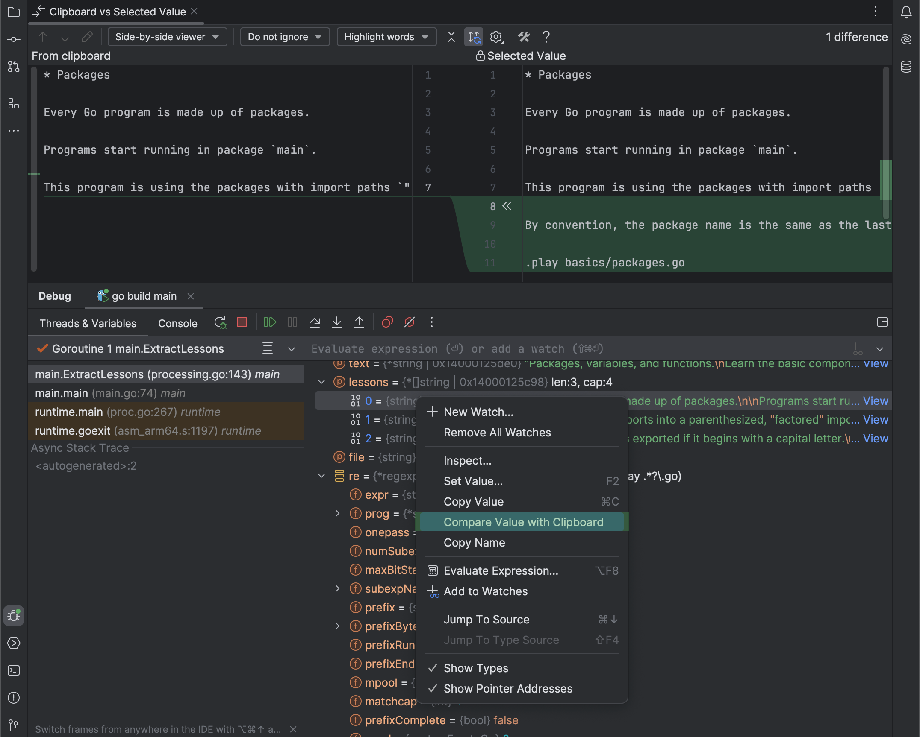
Task: Choose Compare Value with Clipboard
Action: click(522, 522)
